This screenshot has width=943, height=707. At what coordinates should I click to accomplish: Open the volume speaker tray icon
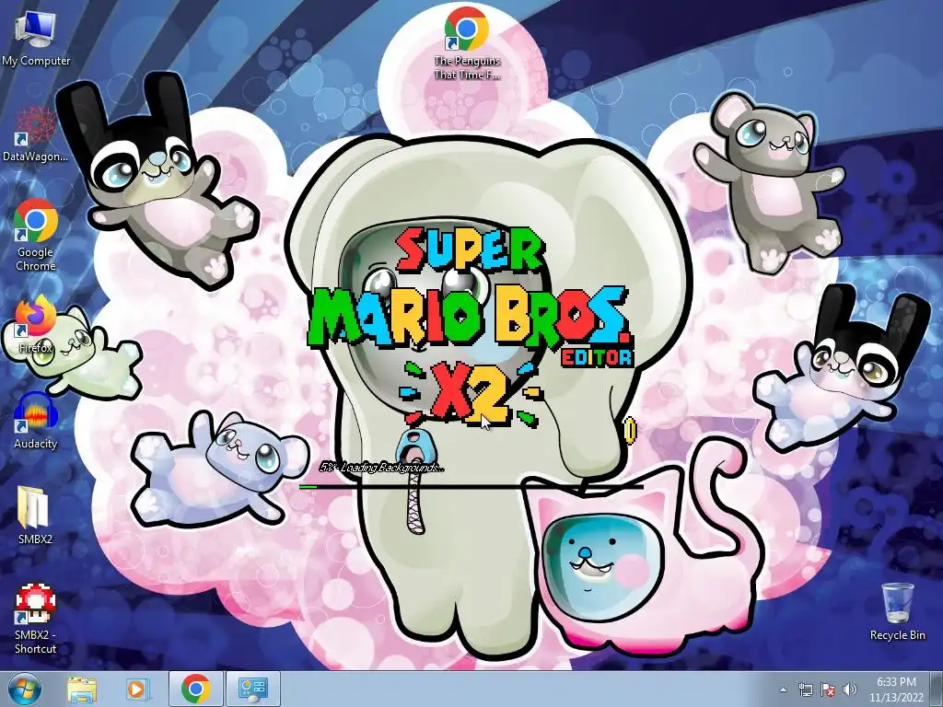(849, 690)
